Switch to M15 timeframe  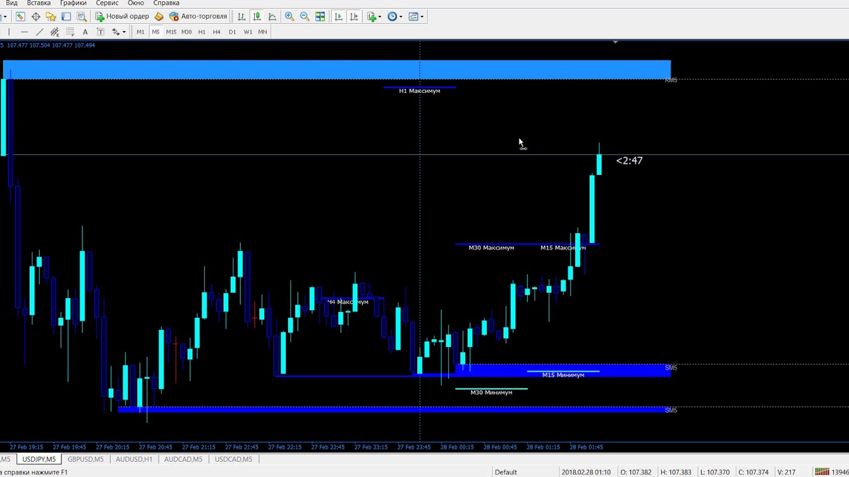pos(171,32)
